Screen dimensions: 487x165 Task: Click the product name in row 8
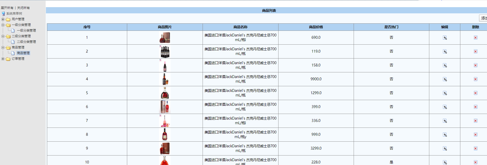point(241,134)
